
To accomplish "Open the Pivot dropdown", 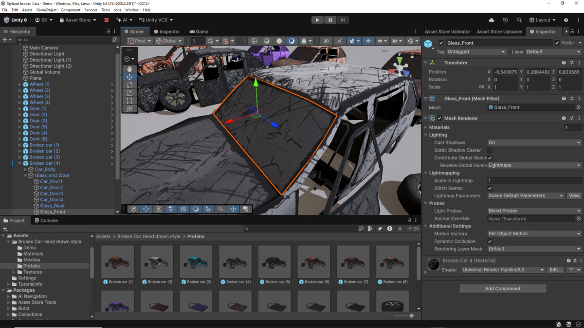I will (139, 41).
